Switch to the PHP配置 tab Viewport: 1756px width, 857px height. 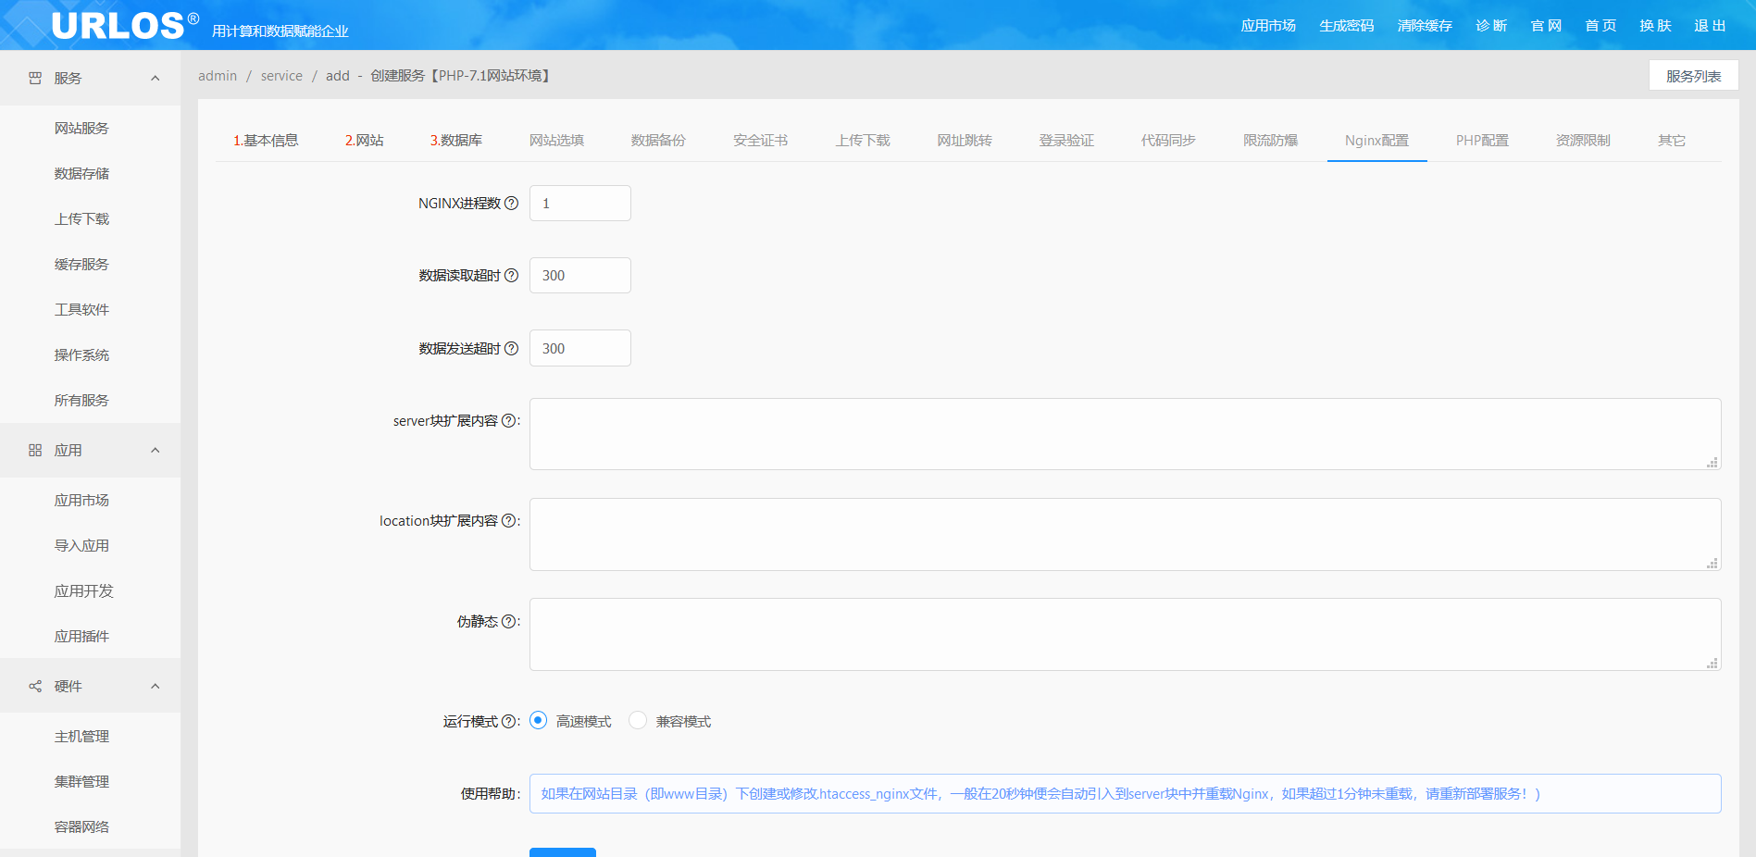[x=1481, y=141]
